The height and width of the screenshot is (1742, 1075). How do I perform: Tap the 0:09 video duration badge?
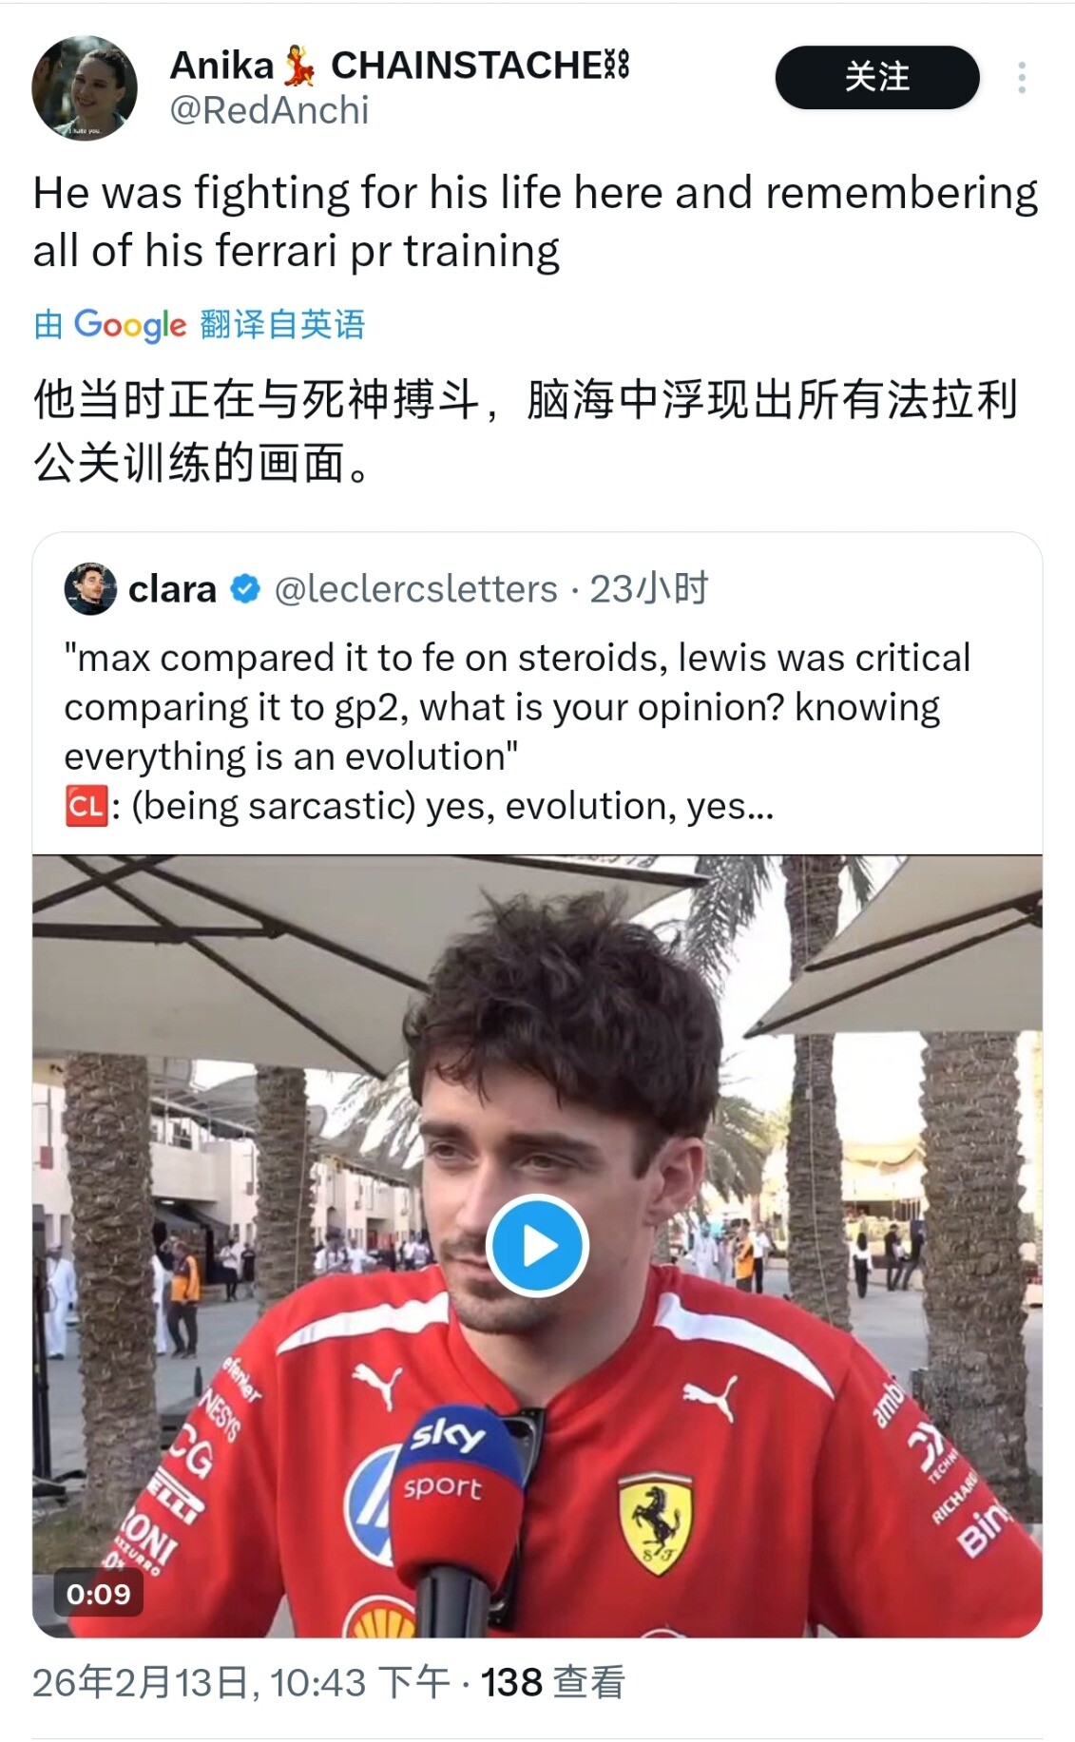(x=98, y=1594)
